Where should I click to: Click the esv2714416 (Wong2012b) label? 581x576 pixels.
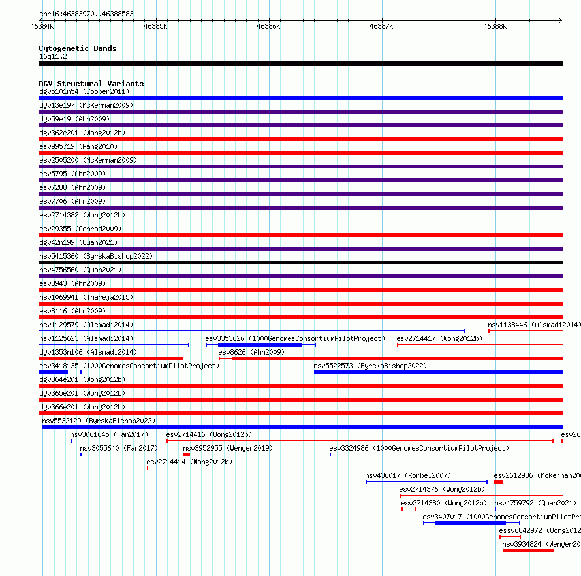(x=209, y=434)
